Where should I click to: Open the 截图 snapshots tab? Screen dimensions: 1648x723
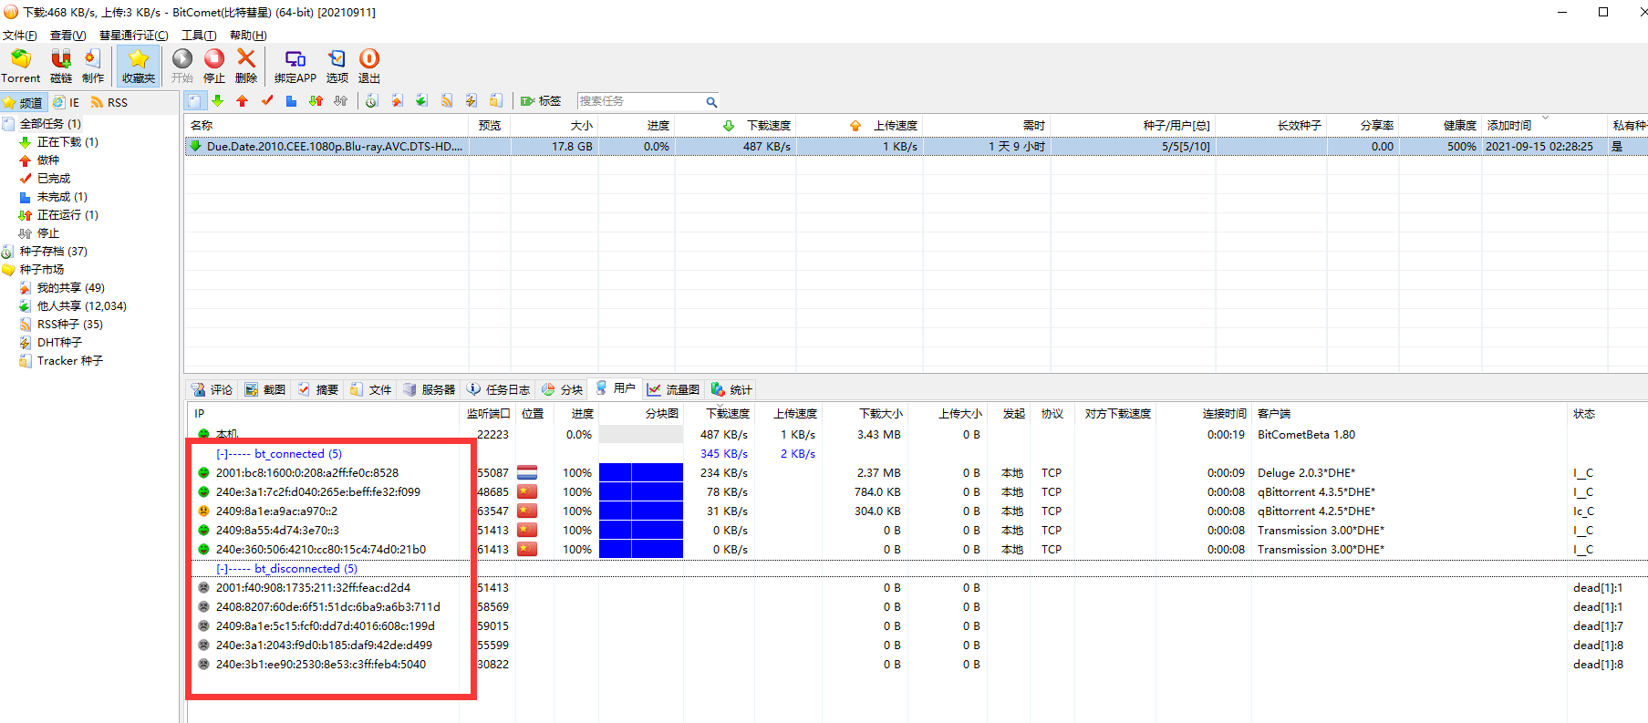pos(265,390)
